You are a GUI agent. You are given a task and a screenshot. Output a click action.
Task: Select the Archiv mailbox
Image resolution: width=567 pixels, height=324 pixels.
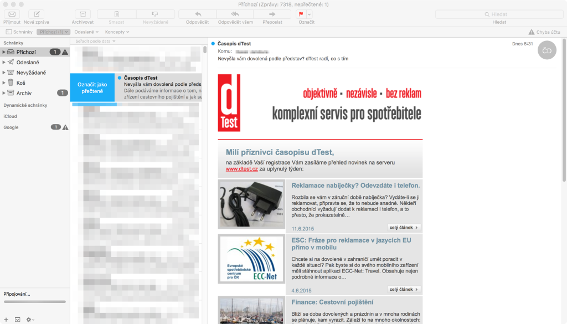(35, 93)
